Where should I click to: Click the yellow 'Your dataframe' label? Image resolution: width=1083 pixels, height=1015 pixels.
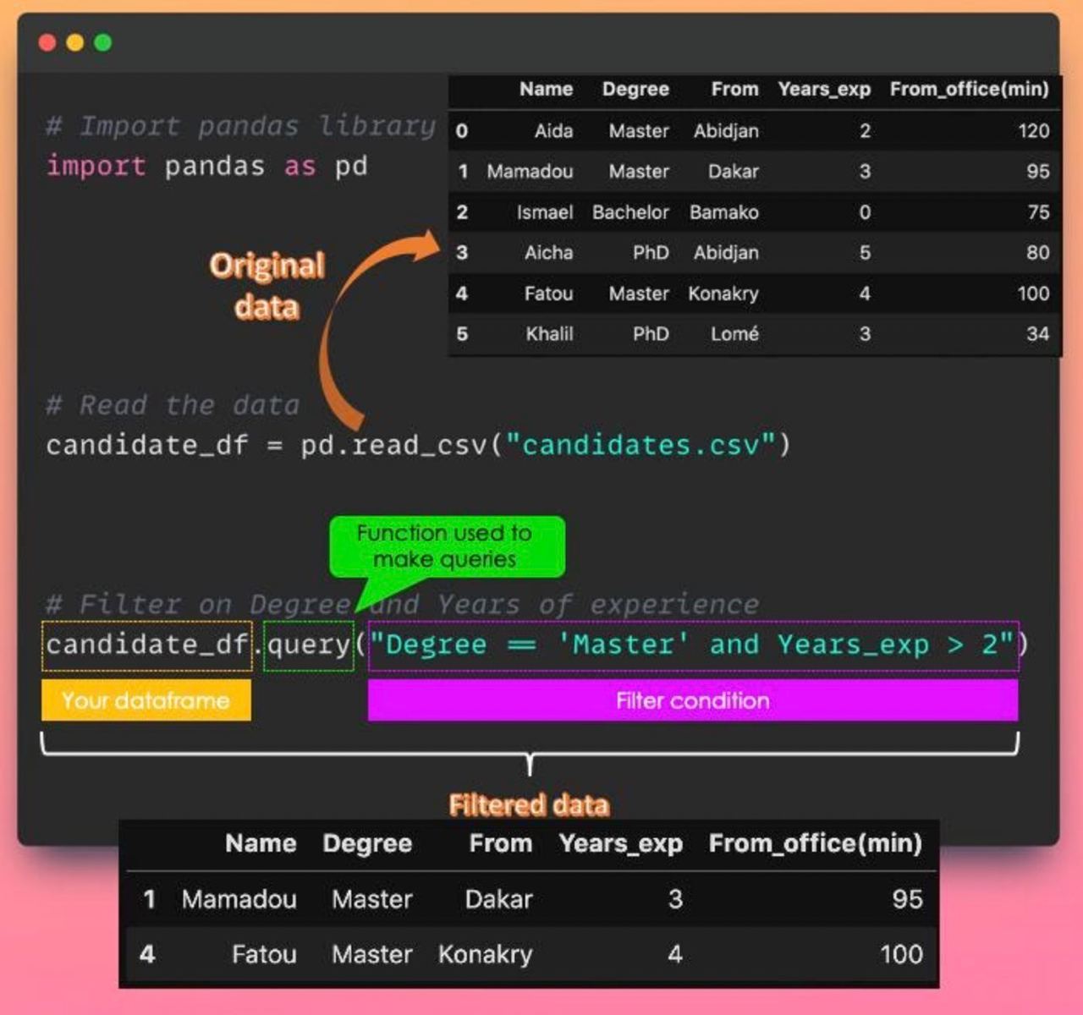point(146,700)
